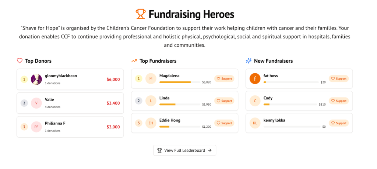Click the heart icon next to Top Donors

click(x=20, y=61)
